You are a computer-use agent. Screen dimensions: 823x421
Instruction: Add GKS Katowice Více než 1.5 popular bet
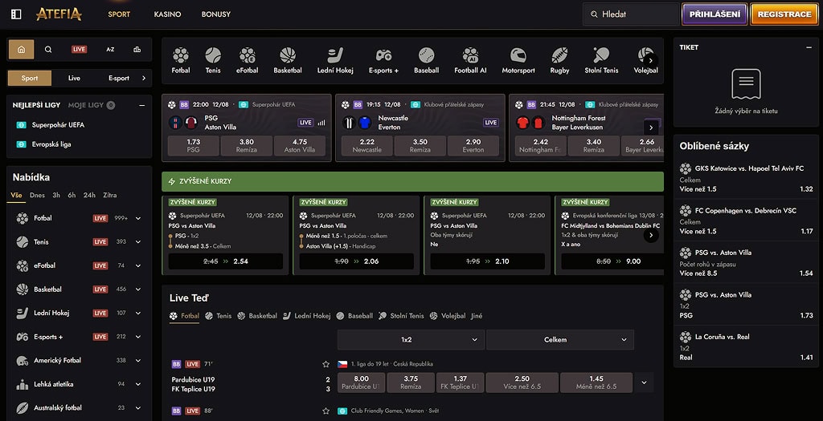(746, 179)
